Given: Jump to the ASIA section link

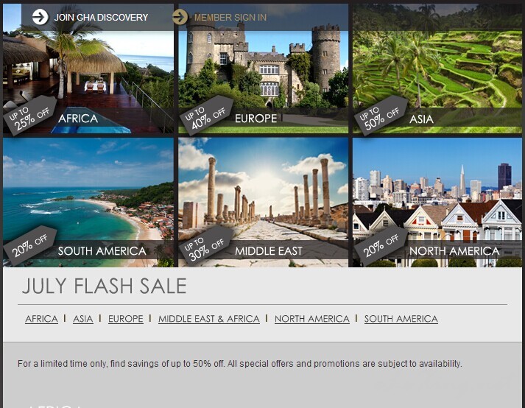Looking at the screenshot, I should (x=83, y=319).
